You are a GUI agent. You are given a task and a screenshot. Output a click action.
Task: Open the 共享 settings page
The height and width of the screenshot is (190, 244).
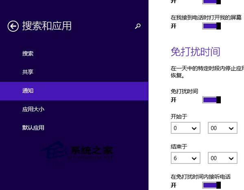(x=28, y=72)
